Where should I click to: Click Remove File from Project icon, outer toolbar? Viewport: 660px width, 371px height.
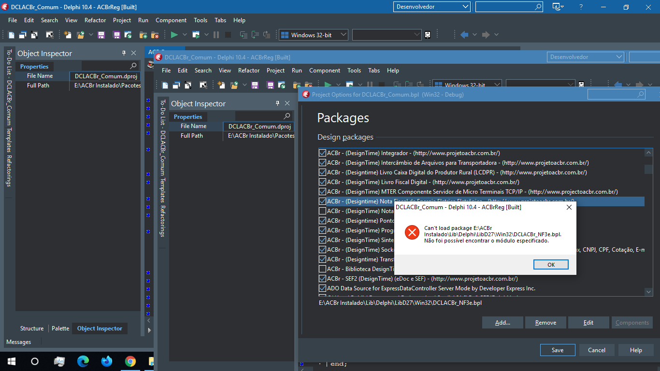tap(155, 35)
